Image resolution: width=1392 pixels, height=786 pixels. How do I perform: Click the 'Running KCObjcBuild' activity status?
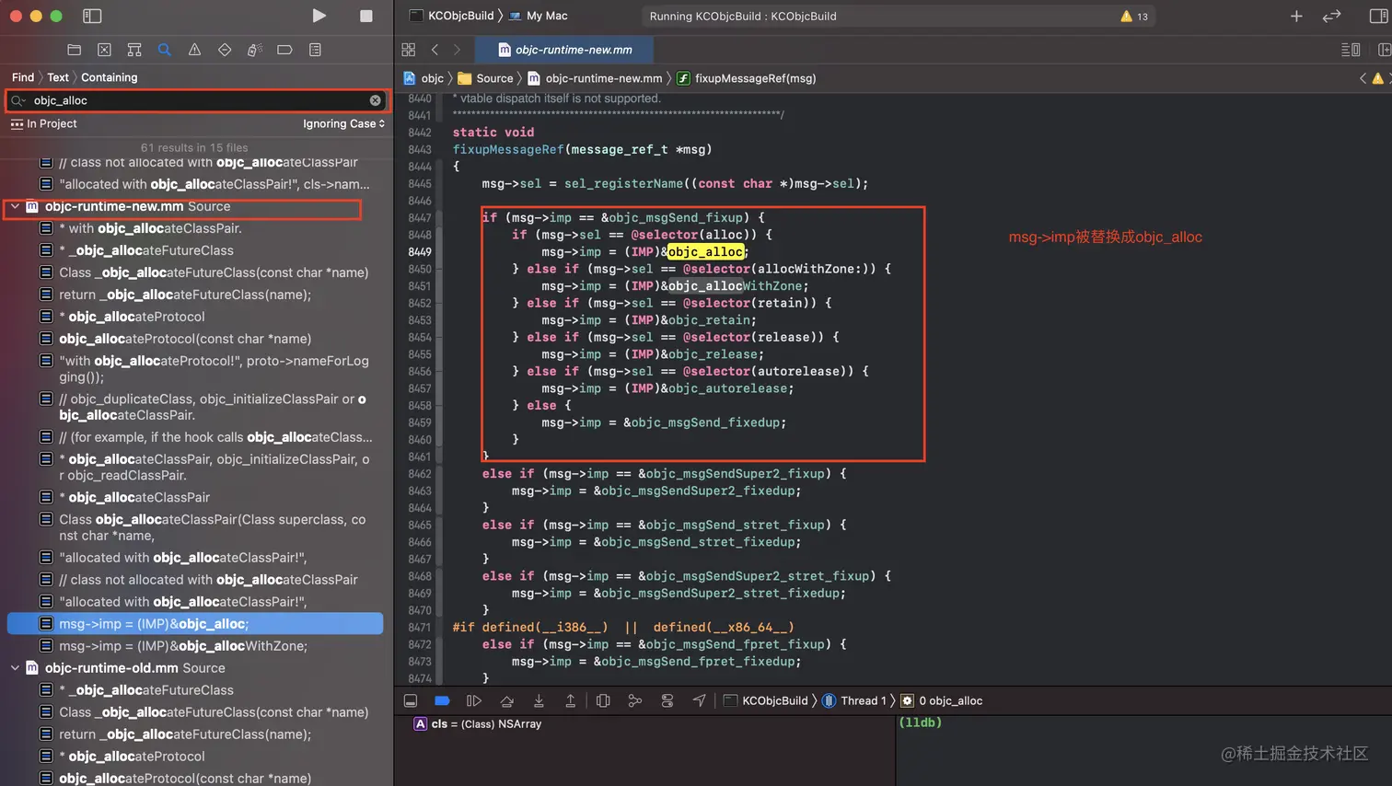(743, 17)
